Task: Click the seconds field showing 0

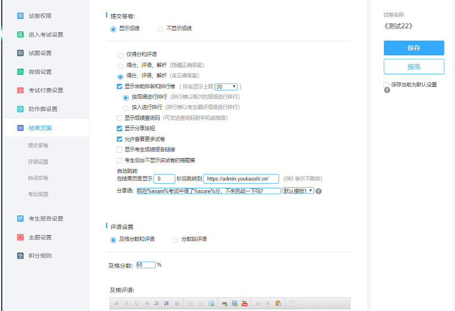Action: pyautogui.click(x=164, y=179)
